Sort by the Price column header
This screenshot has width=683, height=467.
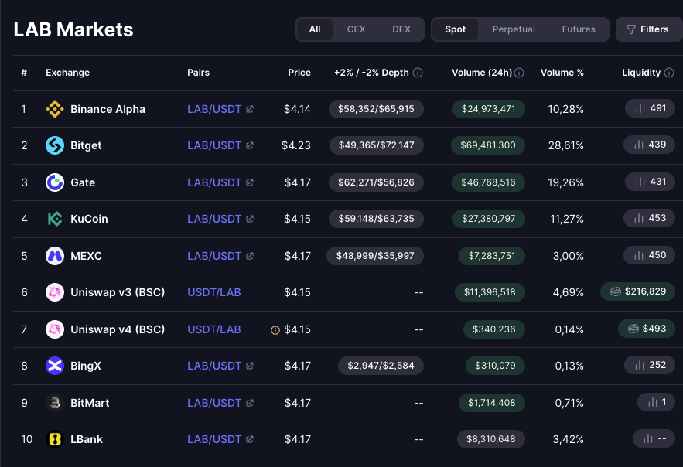[x=299, y=73]
